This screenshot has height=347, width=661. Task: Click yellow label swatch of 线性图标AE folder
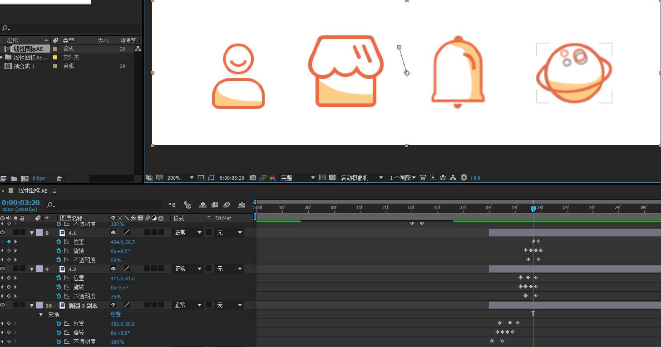(x=55, y=57)
